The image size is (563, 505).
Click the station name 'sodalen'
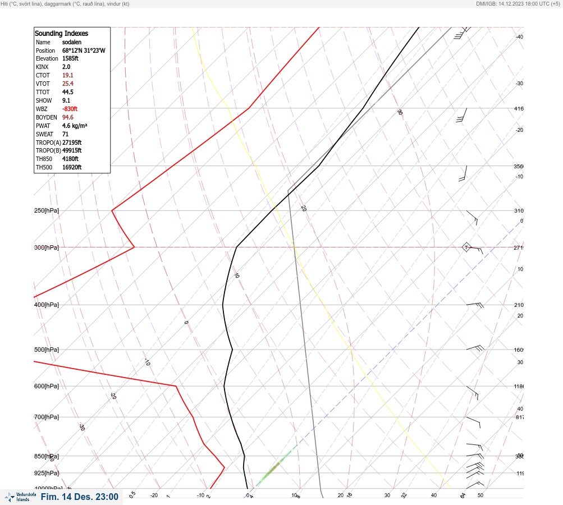pyautogui.click(x=72, y=42)
